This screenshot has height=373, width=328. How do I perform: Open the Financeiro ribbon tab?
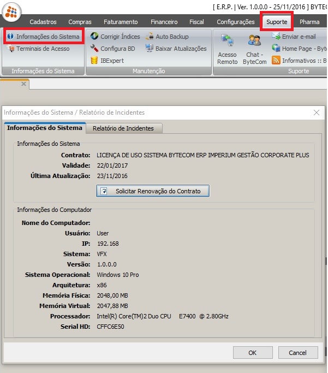(164, 22)
